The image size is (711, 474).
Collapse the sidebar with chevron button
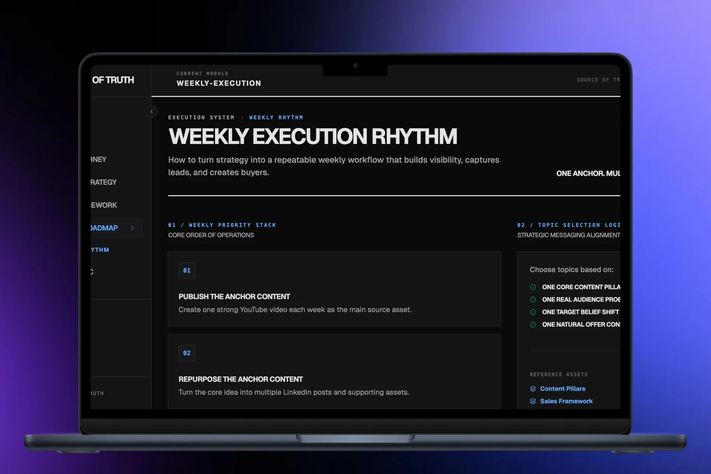tap(151, 111)
